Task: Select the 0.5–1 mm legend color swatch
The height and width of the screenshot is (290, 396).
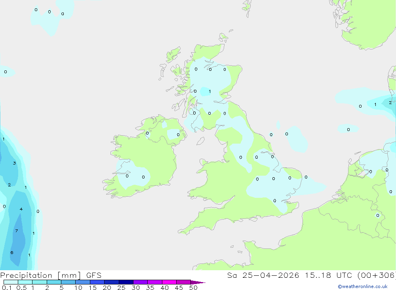Action: [25, 282]
